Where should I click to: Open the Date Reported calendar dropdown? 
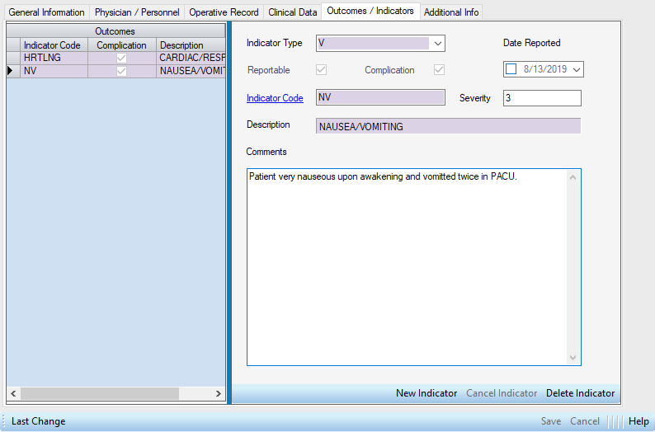click(x=576, y=69)
